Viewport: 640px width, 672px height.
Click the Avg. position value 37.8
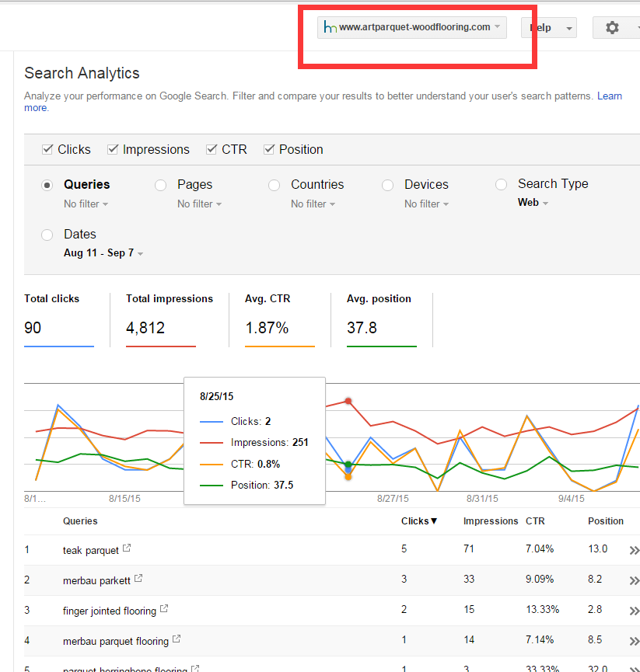coord(362,328)
